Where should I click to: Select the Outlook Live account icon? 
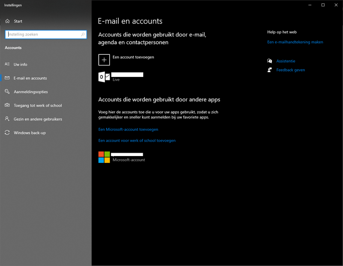pos(104,77)
